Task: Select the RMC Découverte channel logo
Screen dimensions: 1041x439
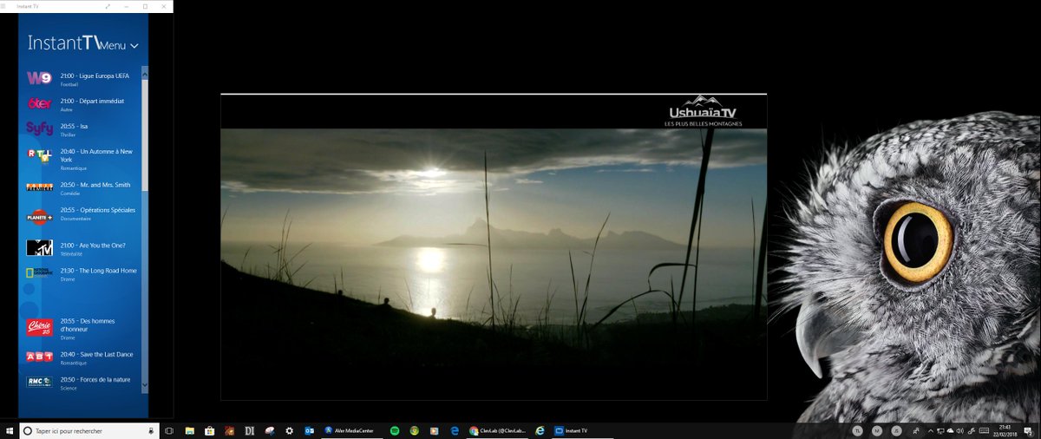Action: 40,382
